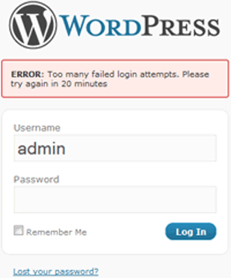The image size is (231, 278).
Task: Submit the form with Log In button
Action: tap(191, 231)
